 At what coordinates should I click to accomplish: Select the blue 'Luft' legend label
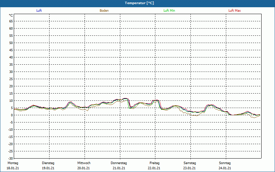click(39, 11)
